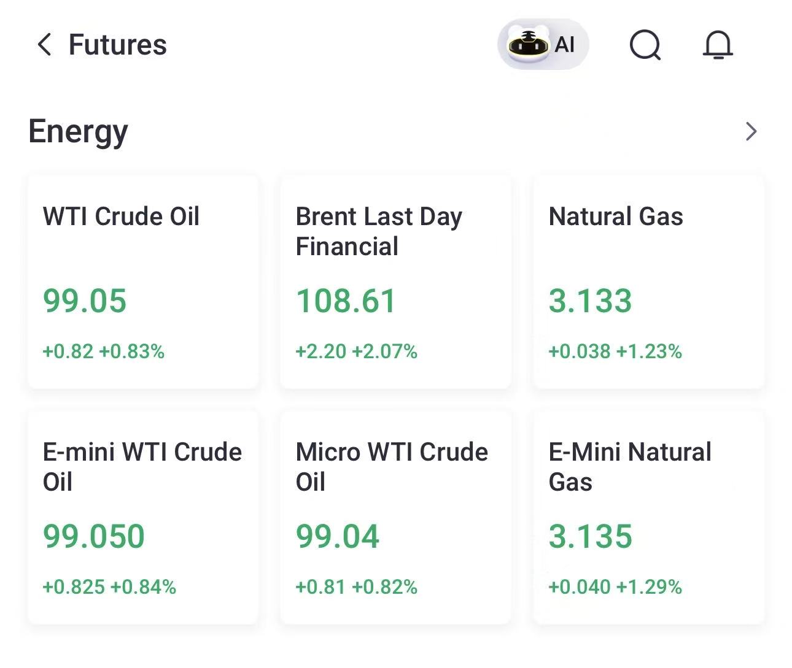
Task: Tap the back arrow beside Futures
Action: click(x=44, y=45)
